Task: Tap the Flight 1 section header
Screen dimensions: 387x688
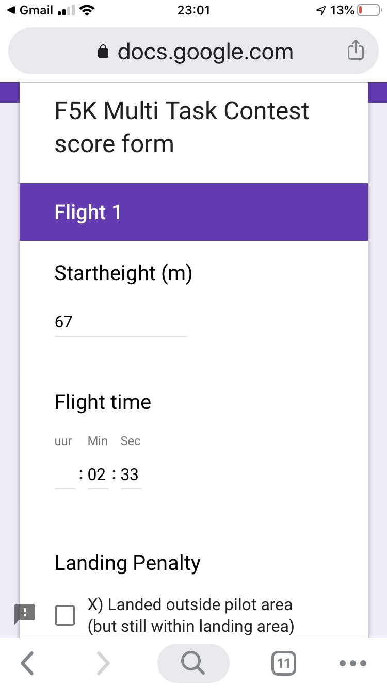Action: pyautogui.click(x=193, y=212)
